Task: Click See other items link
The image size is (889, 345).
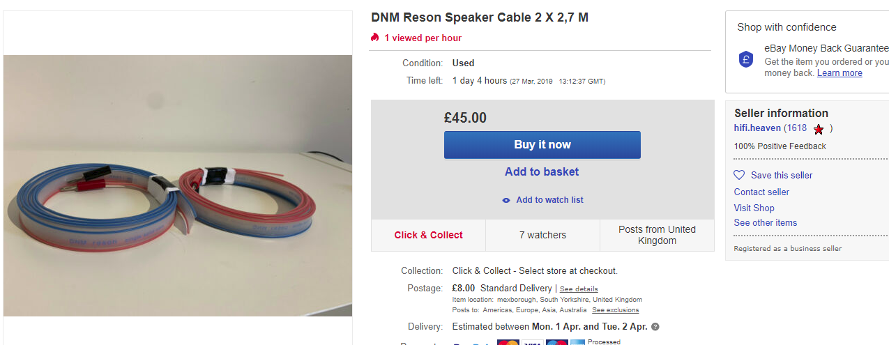Action: tap(765, 223)
